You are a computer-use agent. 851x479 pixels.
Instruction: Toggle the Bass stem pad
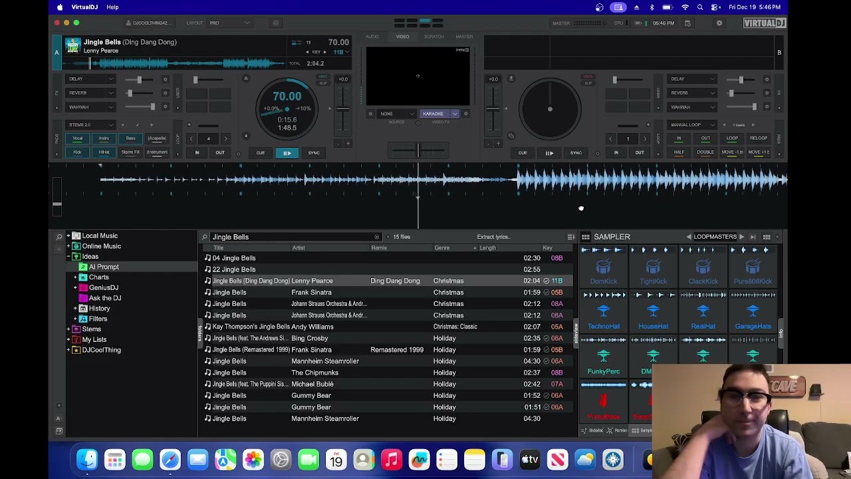pyautogui.click(x=130, y=138)
